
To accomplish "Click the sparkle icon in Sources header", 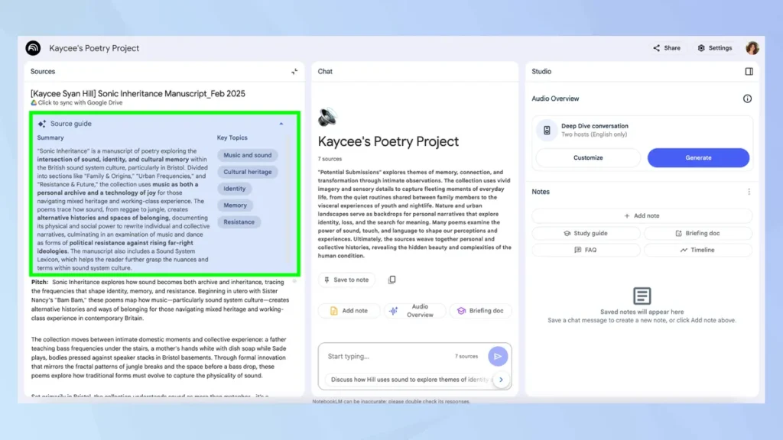I will (294, 71).
